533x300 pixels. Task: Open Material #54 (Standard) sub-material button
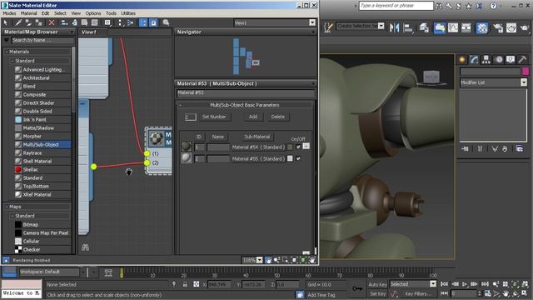(x=258, y=147)
